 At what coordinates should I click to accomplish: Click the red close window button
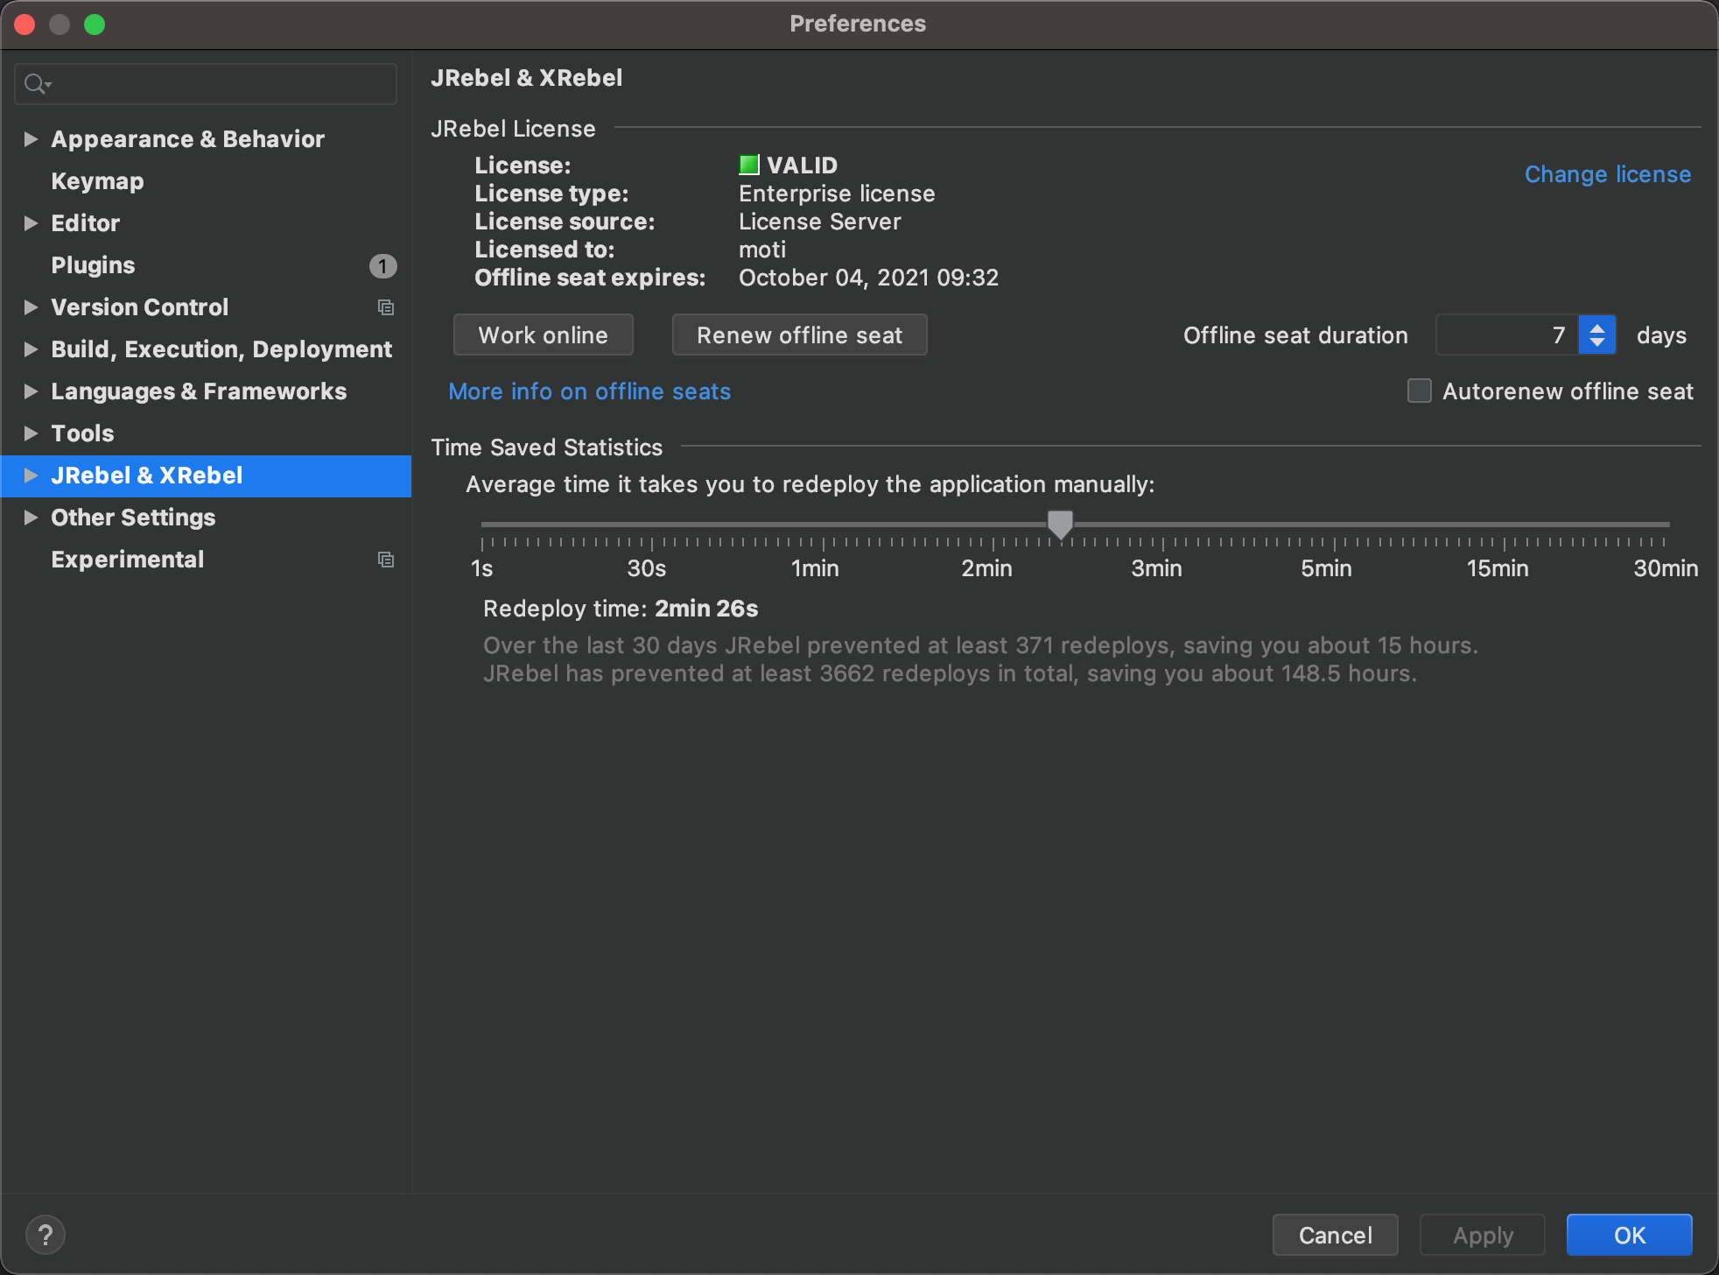point(25,25)
